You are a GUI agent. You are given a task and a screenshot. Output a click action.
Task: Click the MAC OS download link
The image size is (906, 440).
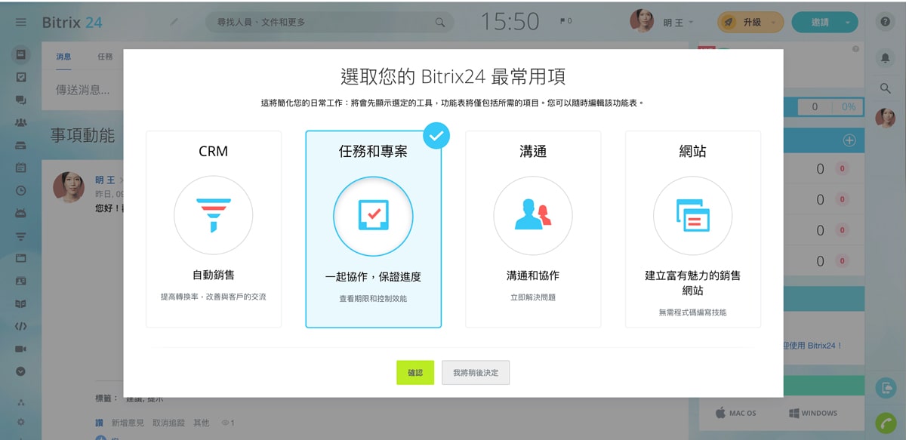(x=735, y=413)
